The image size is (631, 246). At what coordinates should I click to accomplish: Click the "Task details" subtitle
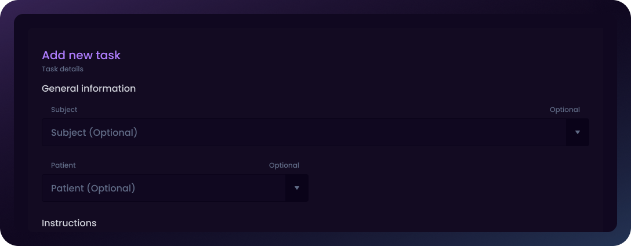coord(63,69)
